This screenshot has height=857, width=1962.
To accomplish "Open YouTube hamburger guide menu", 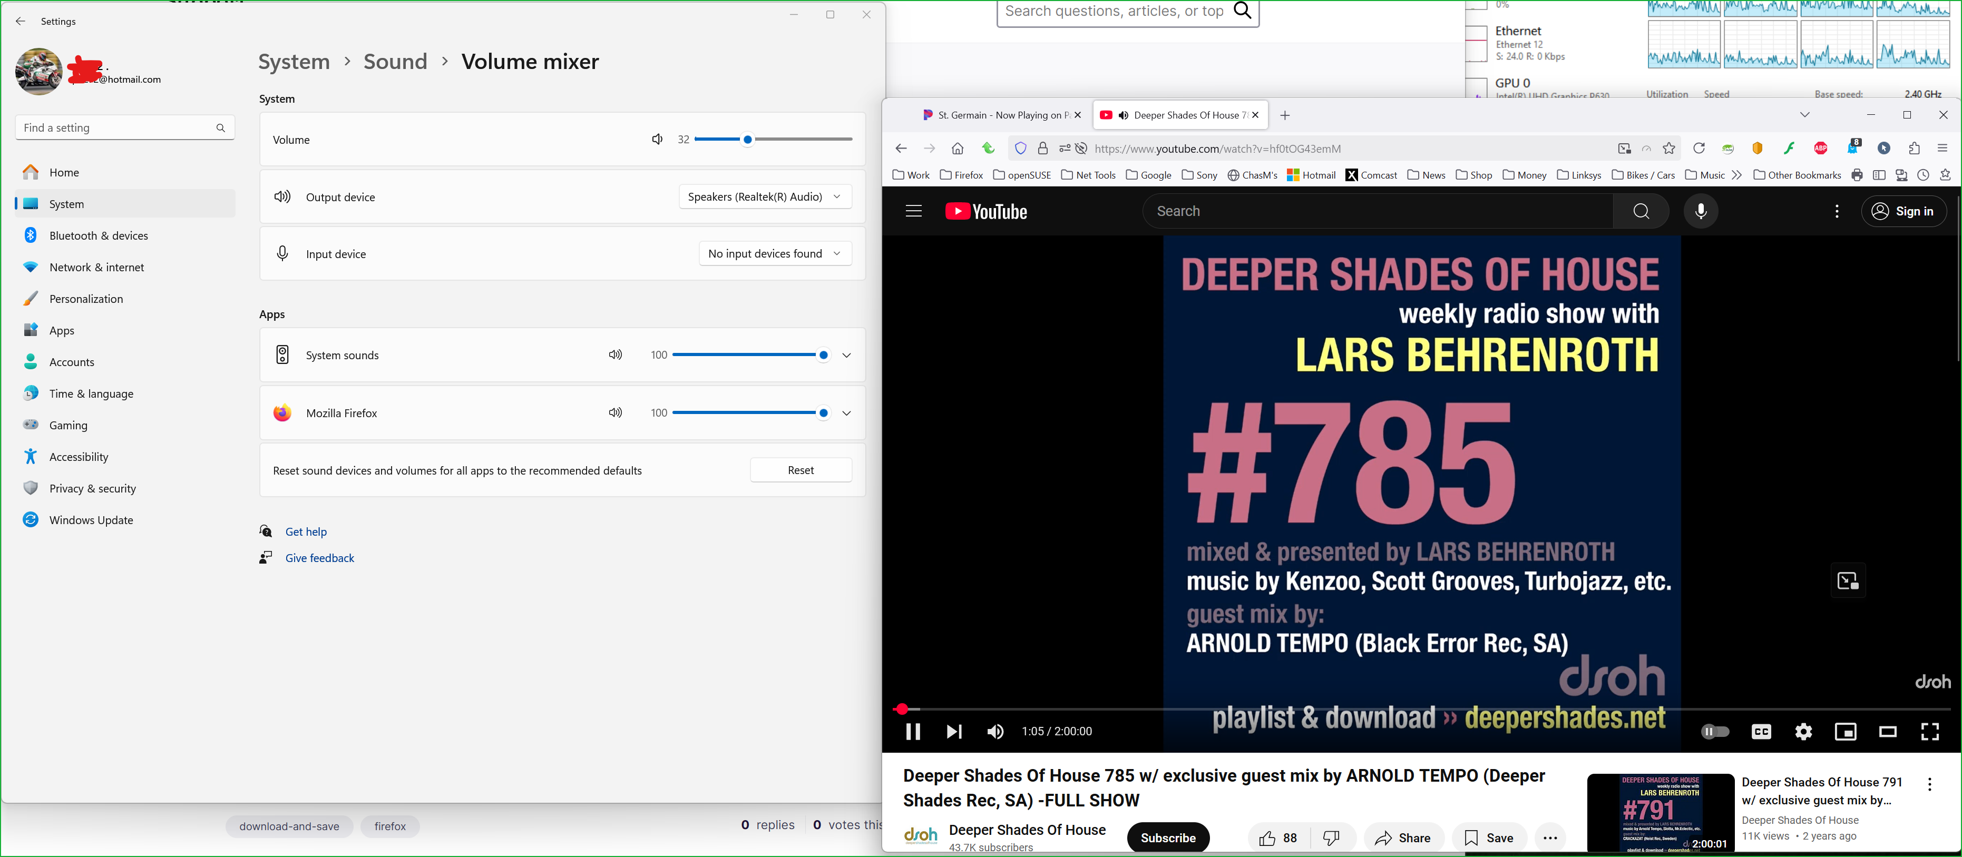I will click(x=913, y=211).
